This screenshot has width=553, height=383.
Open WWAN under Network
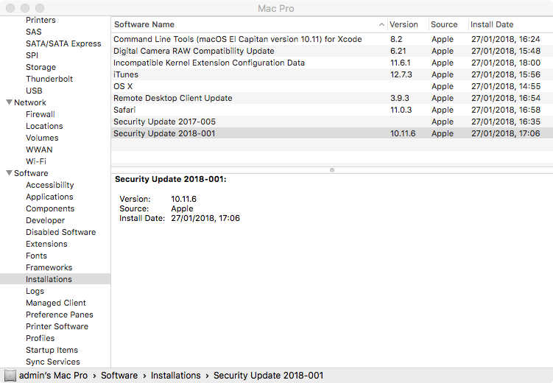(39, 150)
